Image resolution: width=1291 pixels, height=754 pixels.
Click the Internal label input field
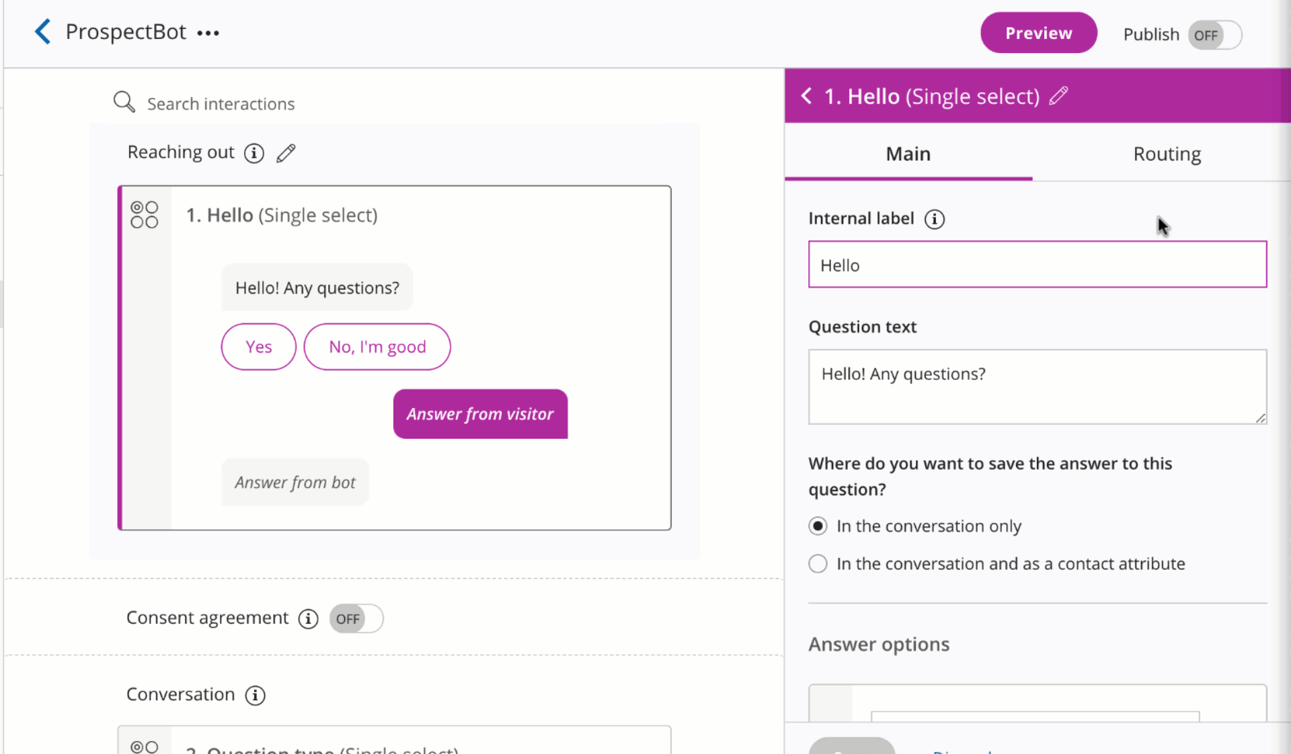1038,265
